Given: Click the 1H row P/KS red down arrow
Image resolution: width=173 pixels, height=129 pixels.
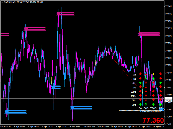Looking at the screenshot, I should [146, 87].
